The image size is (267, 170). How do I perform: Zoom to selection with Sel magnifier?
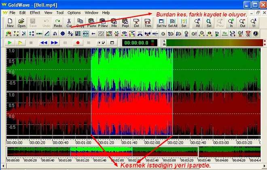[209, 23]
